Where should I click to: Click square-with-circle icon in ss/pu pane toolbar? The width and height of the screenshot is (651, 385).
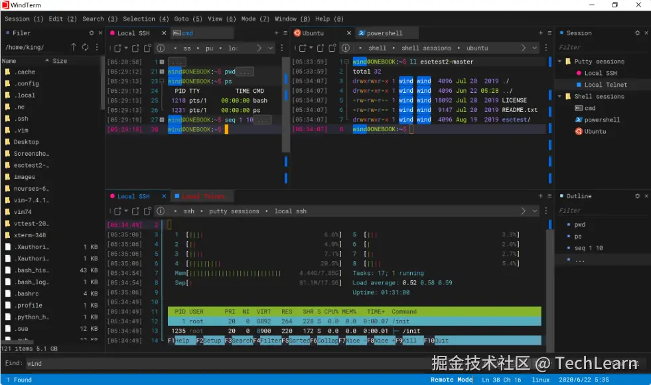click(147, 48)
